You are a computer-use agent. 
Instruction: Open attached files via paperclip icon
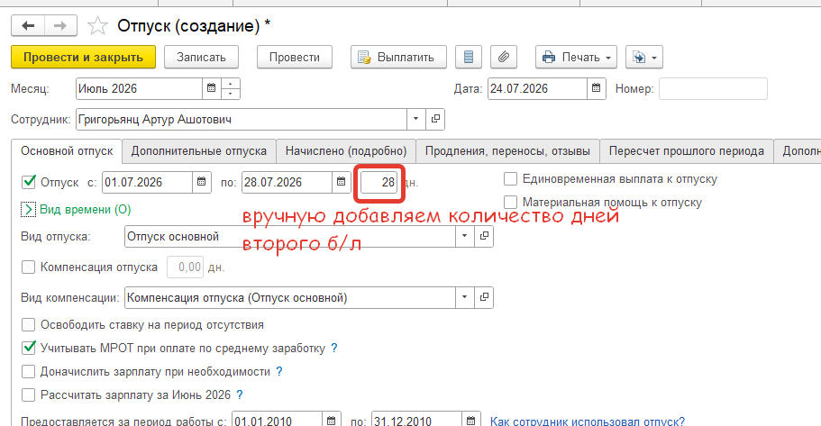pos(504,57)
